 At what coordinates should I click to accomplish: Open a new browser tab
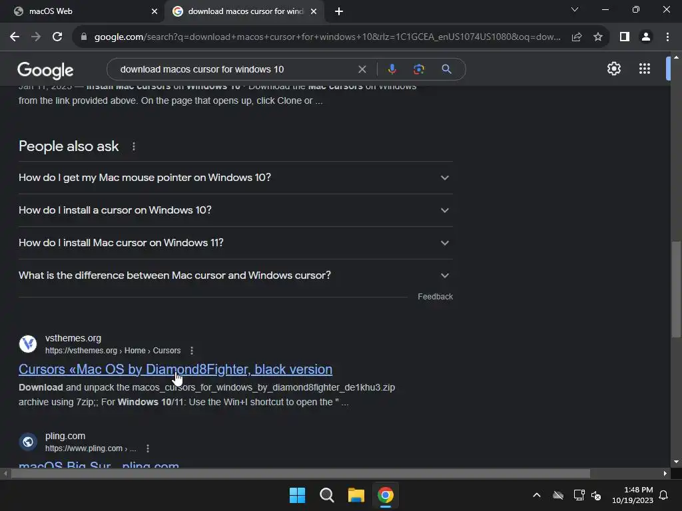tap(339, 11)
